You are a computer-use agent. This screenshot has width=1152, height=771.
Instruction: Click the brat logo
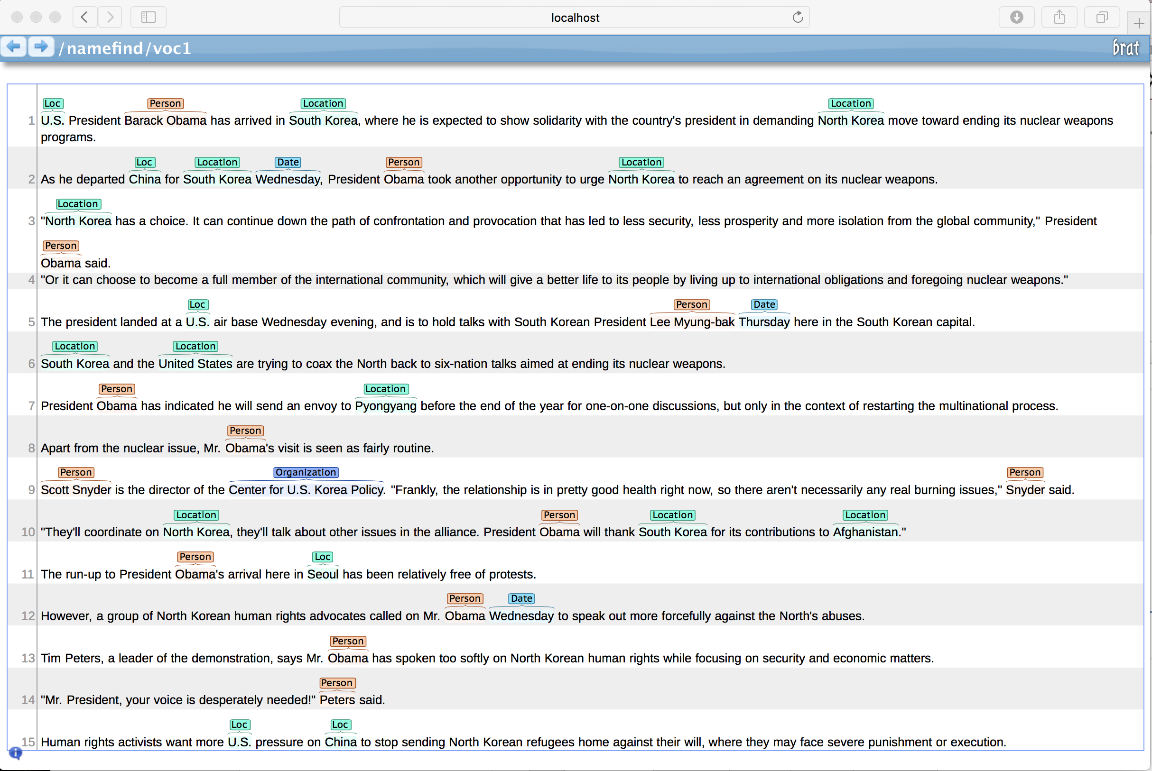click(x=1125, y=48)
